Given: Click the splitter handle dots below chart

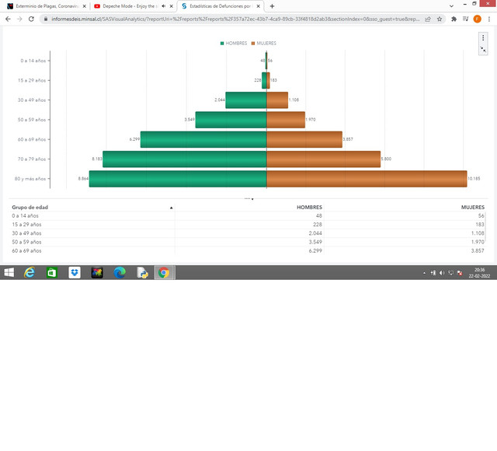Looking at the screenshot, I should point(248,199).
